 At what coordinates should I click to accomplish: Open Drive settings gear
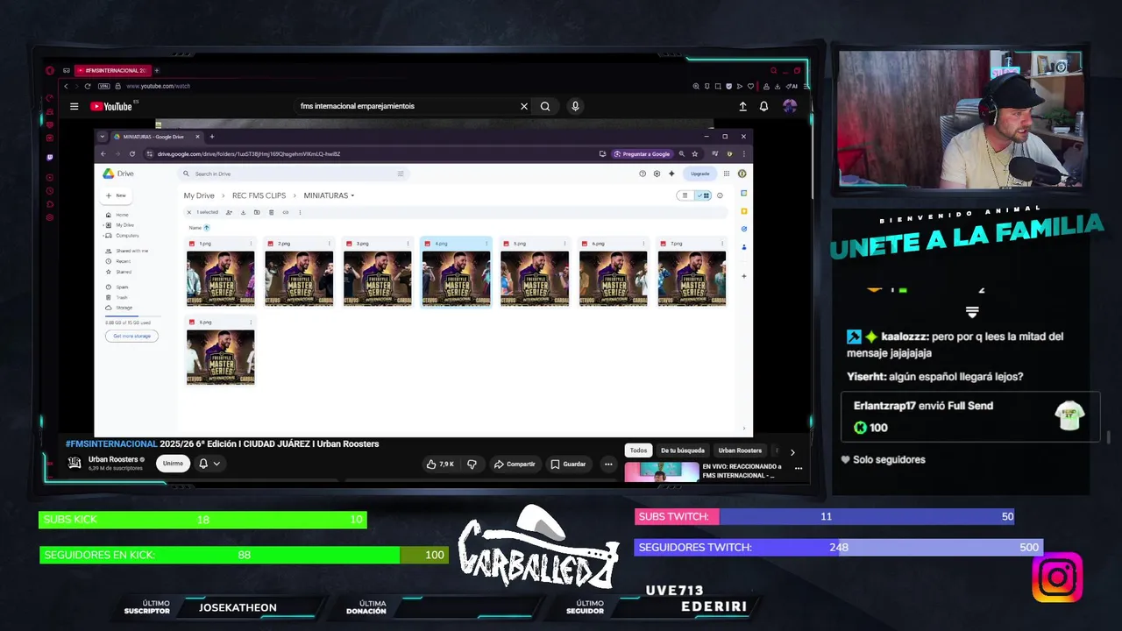click(x=657, y=174)
